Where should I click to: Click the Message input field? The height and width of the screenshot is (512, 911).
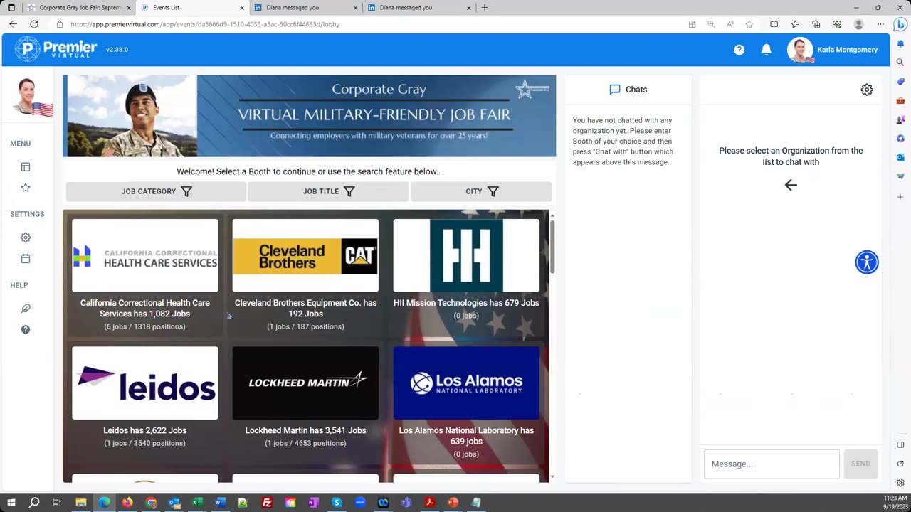click(772, 464)
